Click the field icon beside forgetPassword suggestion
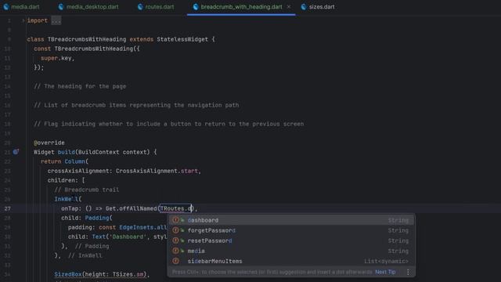 click(175, 230)
